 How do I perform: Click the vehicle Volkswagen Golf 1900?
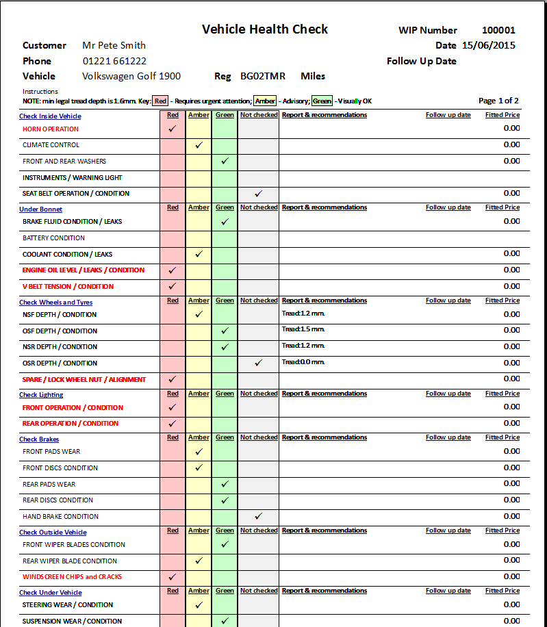pyautogui.click(x=131, y=76)
